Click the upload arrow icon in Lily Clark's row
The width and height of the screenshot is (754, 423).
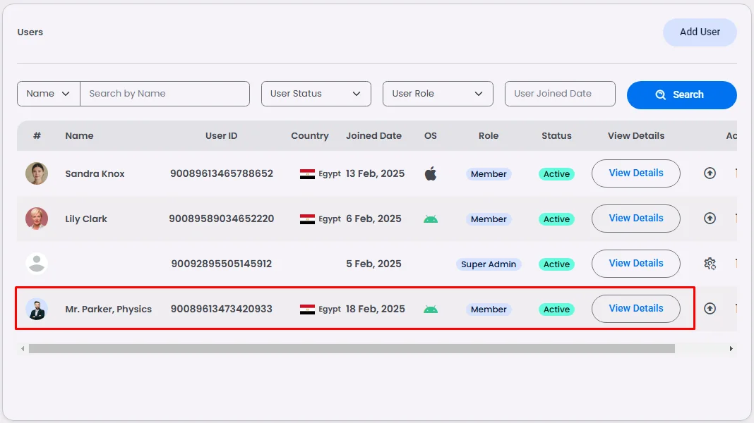710,218
